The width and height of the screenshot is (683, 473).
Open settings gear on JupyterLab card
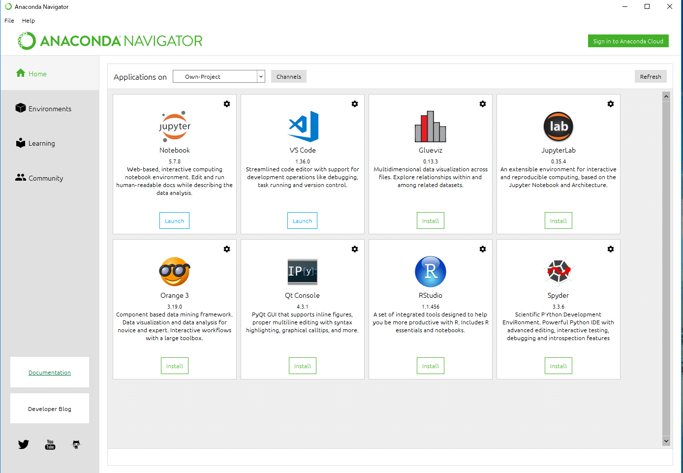pyautogui.click(x=611, y=104)
